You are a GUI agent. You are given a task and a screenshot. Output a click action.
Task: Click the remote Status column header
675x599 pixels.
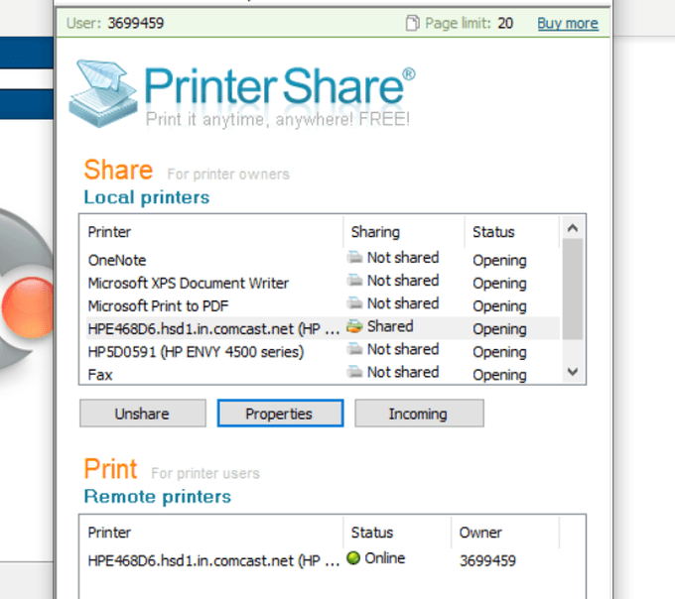pos(397,533)
